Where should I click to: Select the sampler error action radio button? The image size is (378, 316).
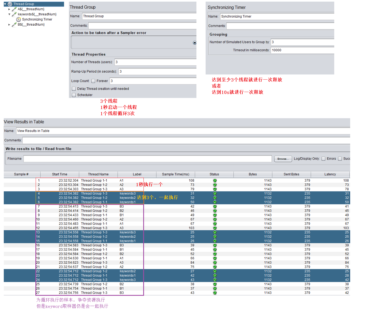pos(195,43)
